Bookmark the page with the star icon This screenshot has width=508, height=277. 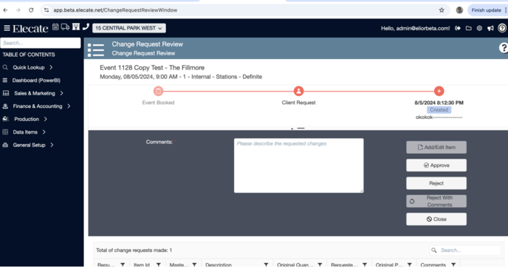[442, 10]
